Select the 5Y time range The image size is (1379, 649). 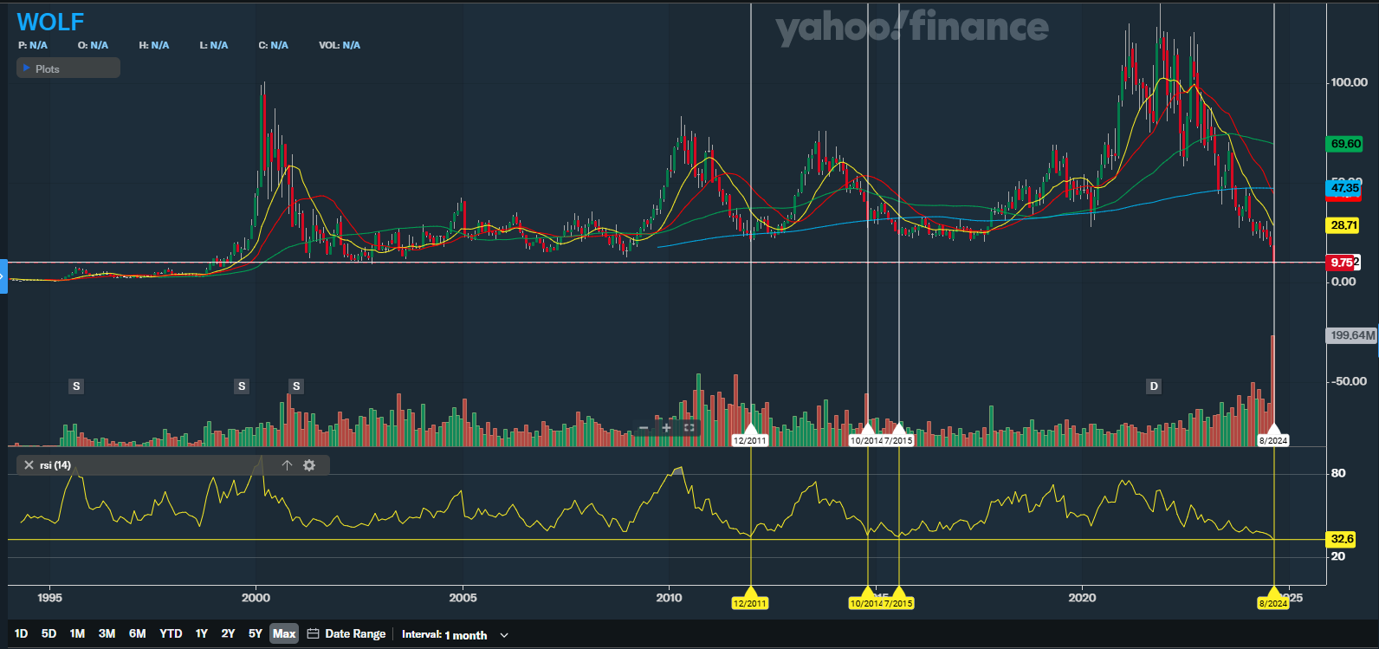255,633
